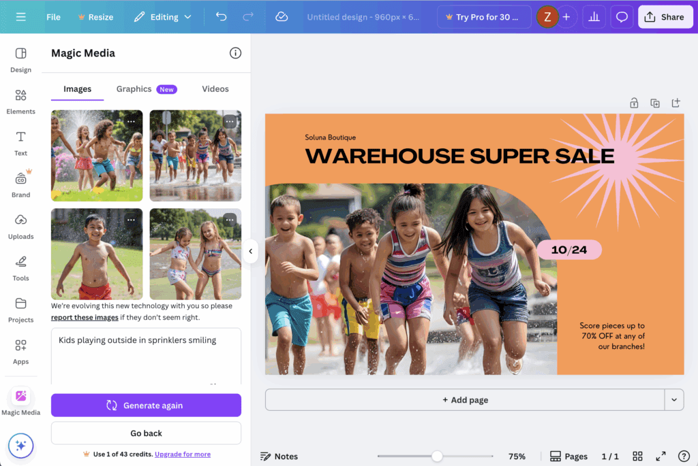
Task: Click the Upgrade for more link
Action: click(183, 454)
